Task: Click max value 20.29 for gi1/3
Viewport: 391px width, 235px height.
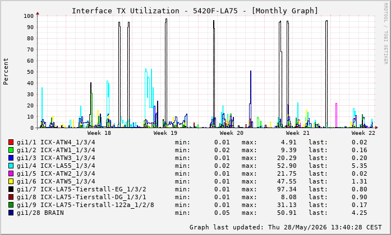Action: pyautogui.click(x=287, y=158)
